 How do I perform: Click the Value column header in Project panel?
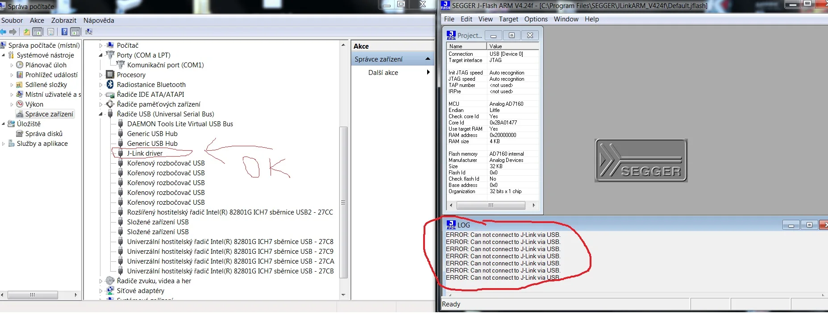(512, 46)
